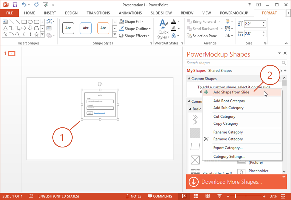Click the Edit Shape icon
The width and height of the screenshot is (291, 200).
pos(49,21)
